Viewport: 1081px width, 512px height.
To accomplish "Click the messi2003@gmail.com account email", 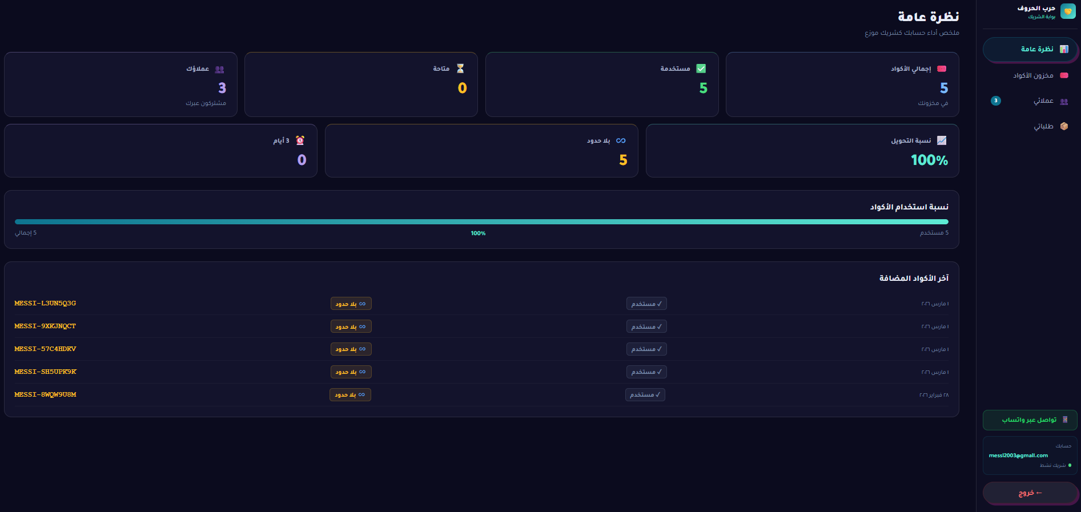I will point(1018,455).
